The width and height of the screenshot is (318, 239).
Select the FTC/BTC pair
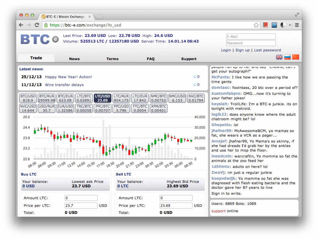(x=140, y=108)
